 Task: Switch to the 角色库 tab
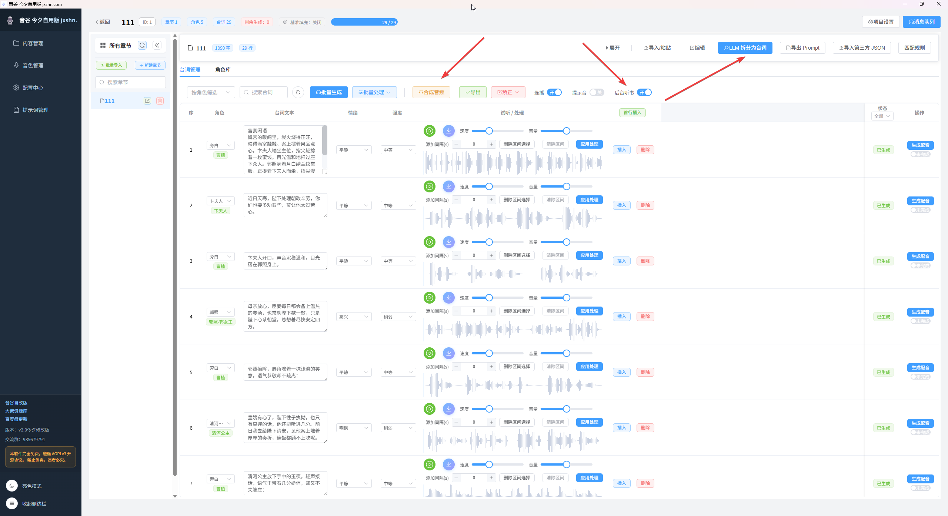(x=223, y=70)
